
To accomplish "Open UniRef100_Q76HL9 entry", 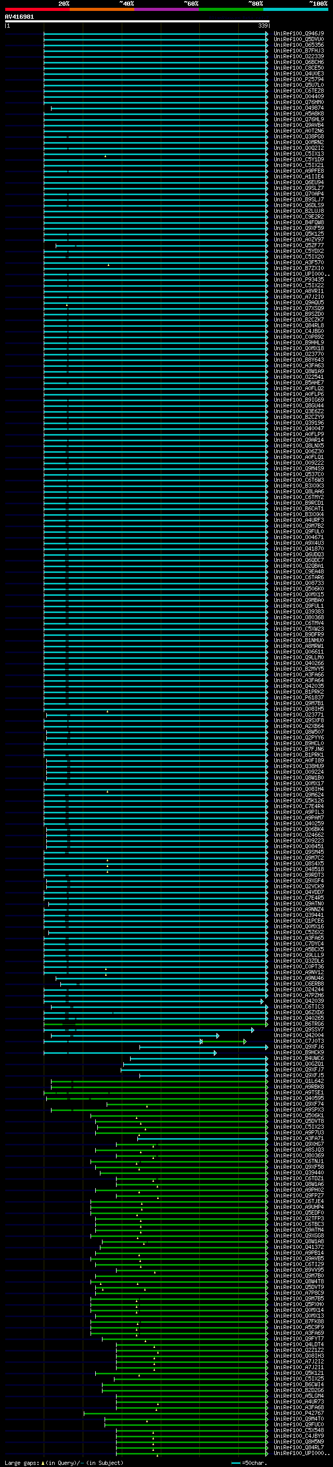I will coord(299,119).
